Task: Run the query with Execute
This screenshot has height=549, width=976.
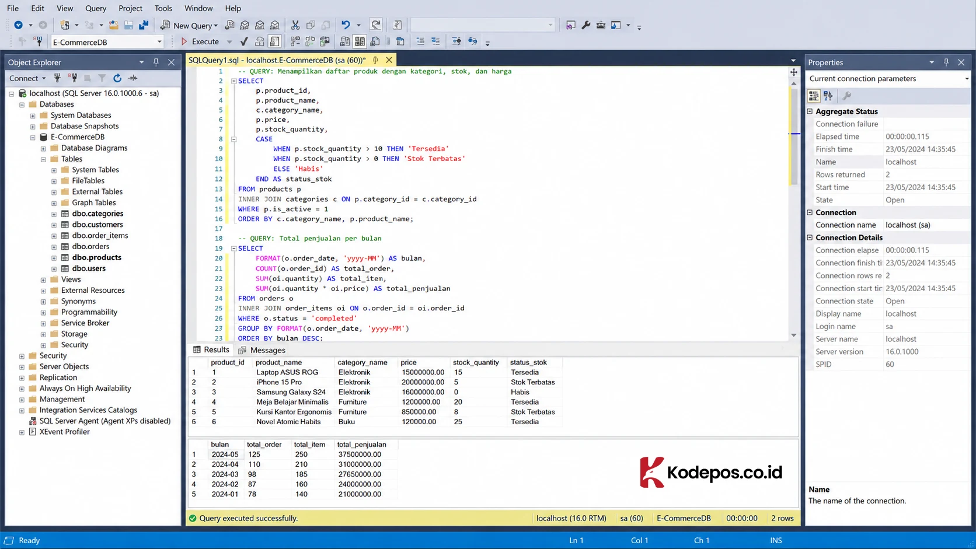Action: pyautogui.click(x=200, y=41)
